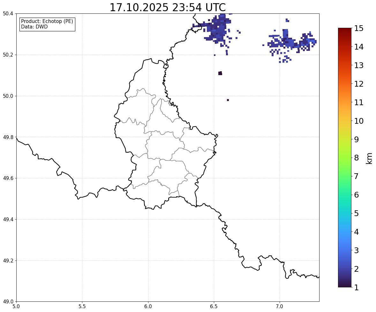Viewport: 376px width, 312px height.
Task: Click the 6.0 longitude axis label
Action: click(148, 307)
